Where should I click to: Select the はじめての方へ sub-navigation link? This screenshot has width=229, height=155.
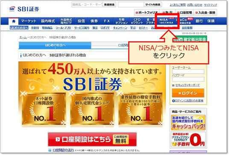click(19, 28)
